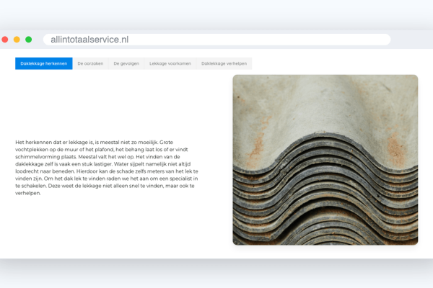Select the Daklekkage herkennen tab
This screenshot has height=288, width=433.
[x=43, y=63]
